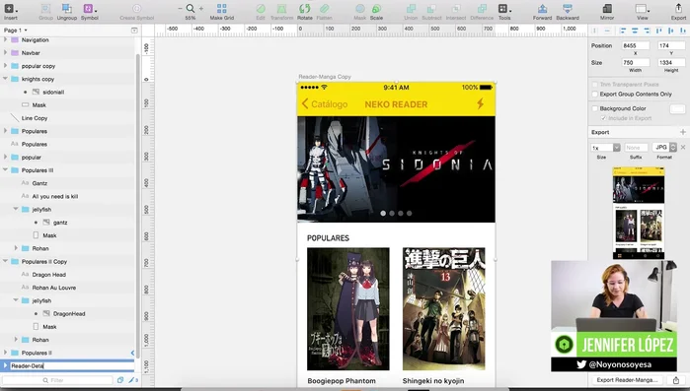The width and height of the screenshot is (690, 391).
Task: Click the share icon beside the Export Reader-Manga button
Action: [676, 380]
